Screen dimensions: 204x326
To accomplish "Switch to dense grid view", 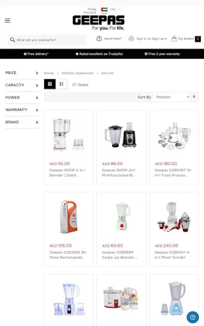I will coord(50,84).
